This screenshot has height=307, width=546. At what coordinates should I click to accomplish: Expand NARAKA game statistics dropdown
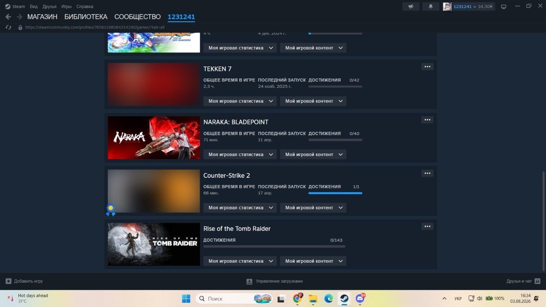click(240, 154)
